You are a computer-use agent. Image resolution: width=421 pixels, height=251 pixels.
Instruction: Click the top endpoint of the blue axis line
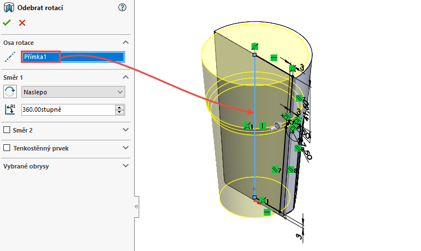coord(254,55)
